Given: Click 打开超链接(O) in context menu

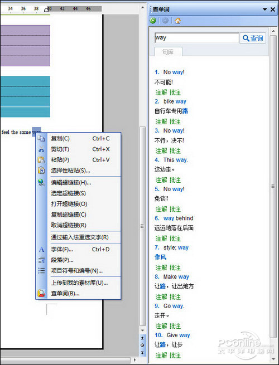Looking at the screenshot, I should (x=79, y=204).
